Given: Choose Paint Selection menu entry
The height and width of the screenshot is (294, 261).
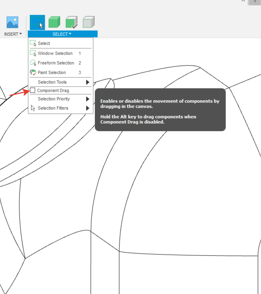Looking at the screenshot, I should tap(60, 72).
